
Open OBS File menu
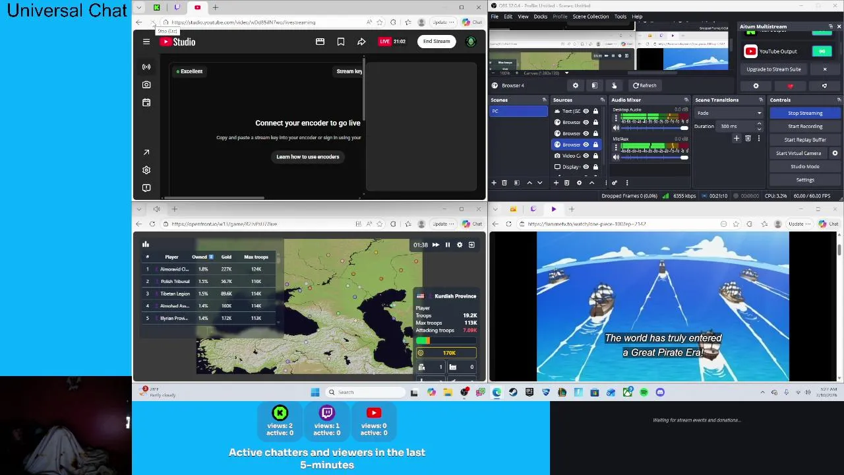click(x=495, y=16)
